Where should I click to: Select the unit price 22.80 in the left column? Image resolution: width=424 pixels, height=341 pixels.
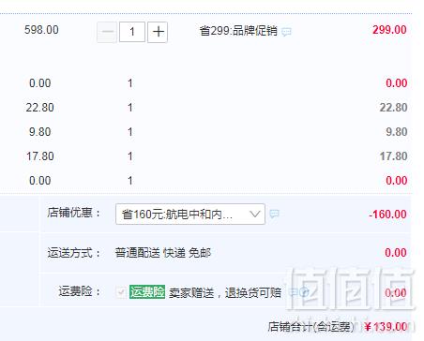[40, 108]
